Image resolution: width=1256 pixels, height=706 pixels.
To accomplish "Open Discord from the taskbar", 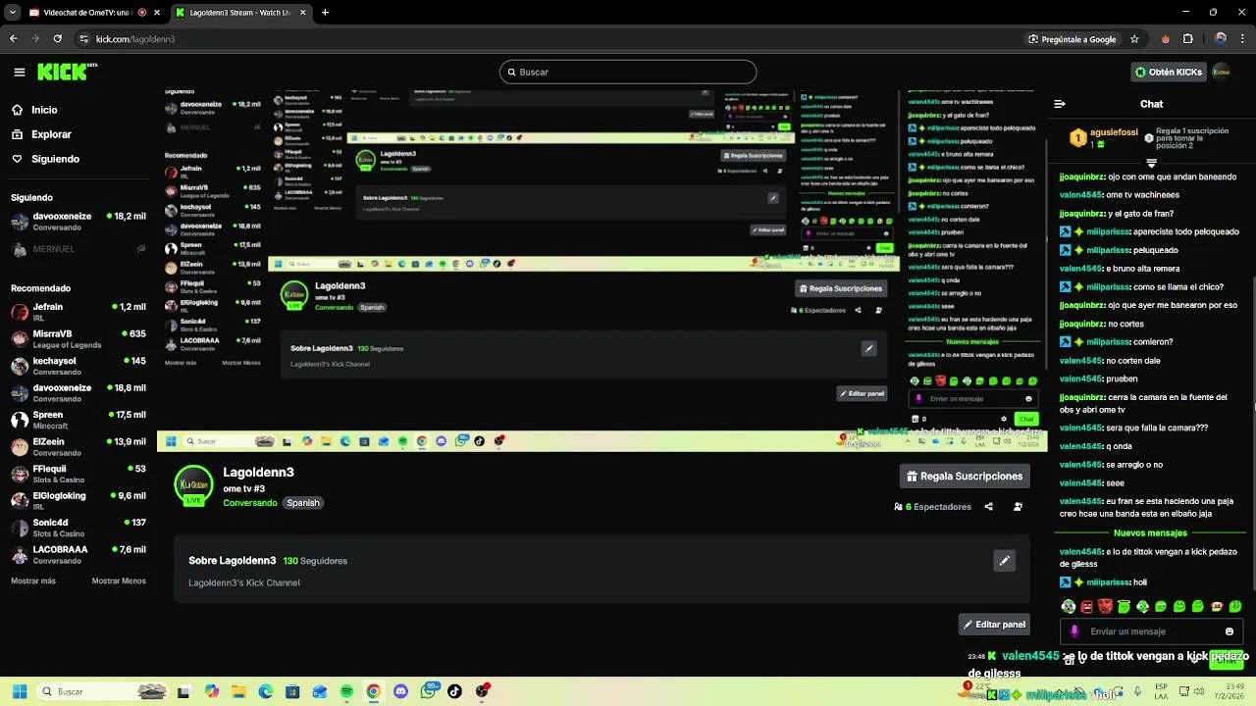I will click(x=400, y=691).
